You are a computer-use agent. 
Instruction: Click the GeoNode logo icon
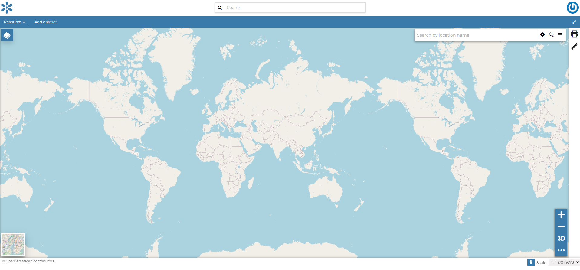tap(7, 8)
